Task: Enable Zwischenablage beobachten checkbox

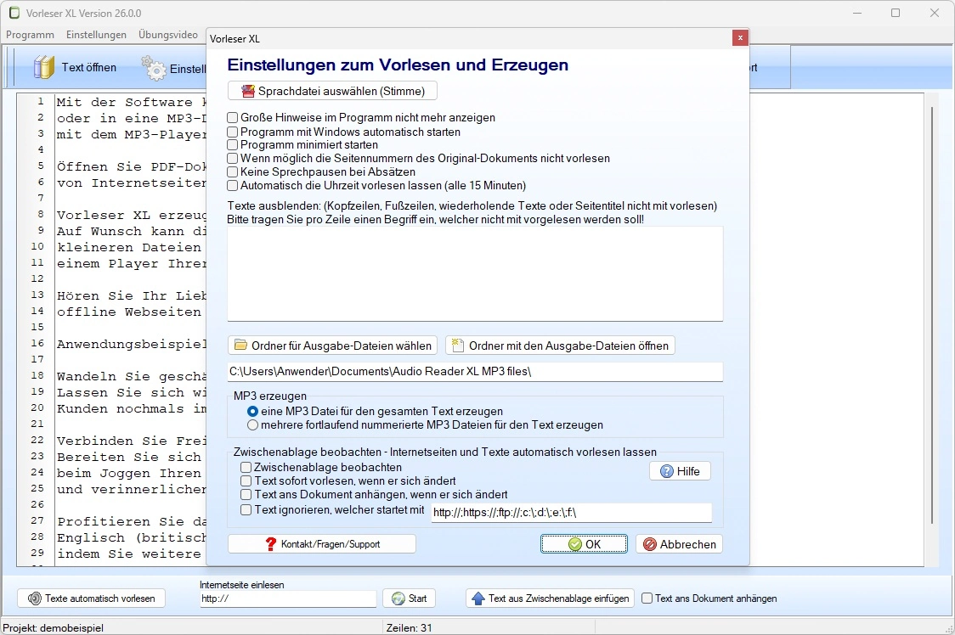Action: pos(246,468)
